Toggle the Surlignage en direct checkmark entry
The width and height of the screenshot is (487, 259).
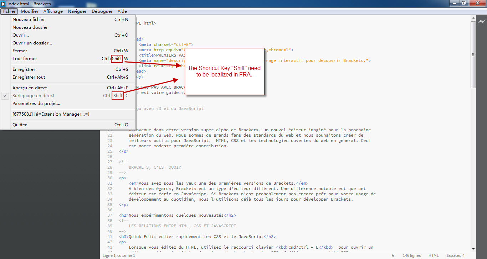click(68, 96)
